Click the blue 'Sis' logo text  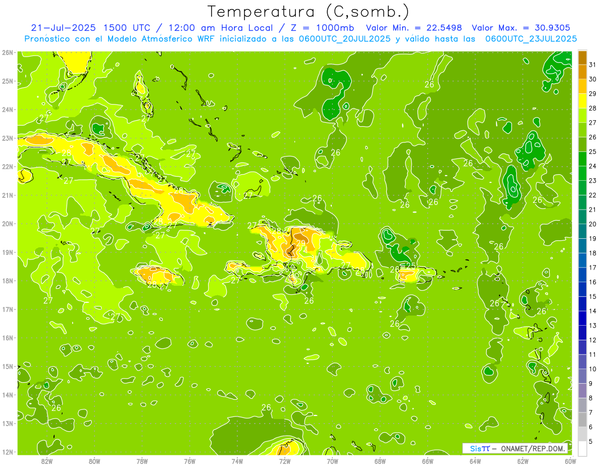[476, 448]
